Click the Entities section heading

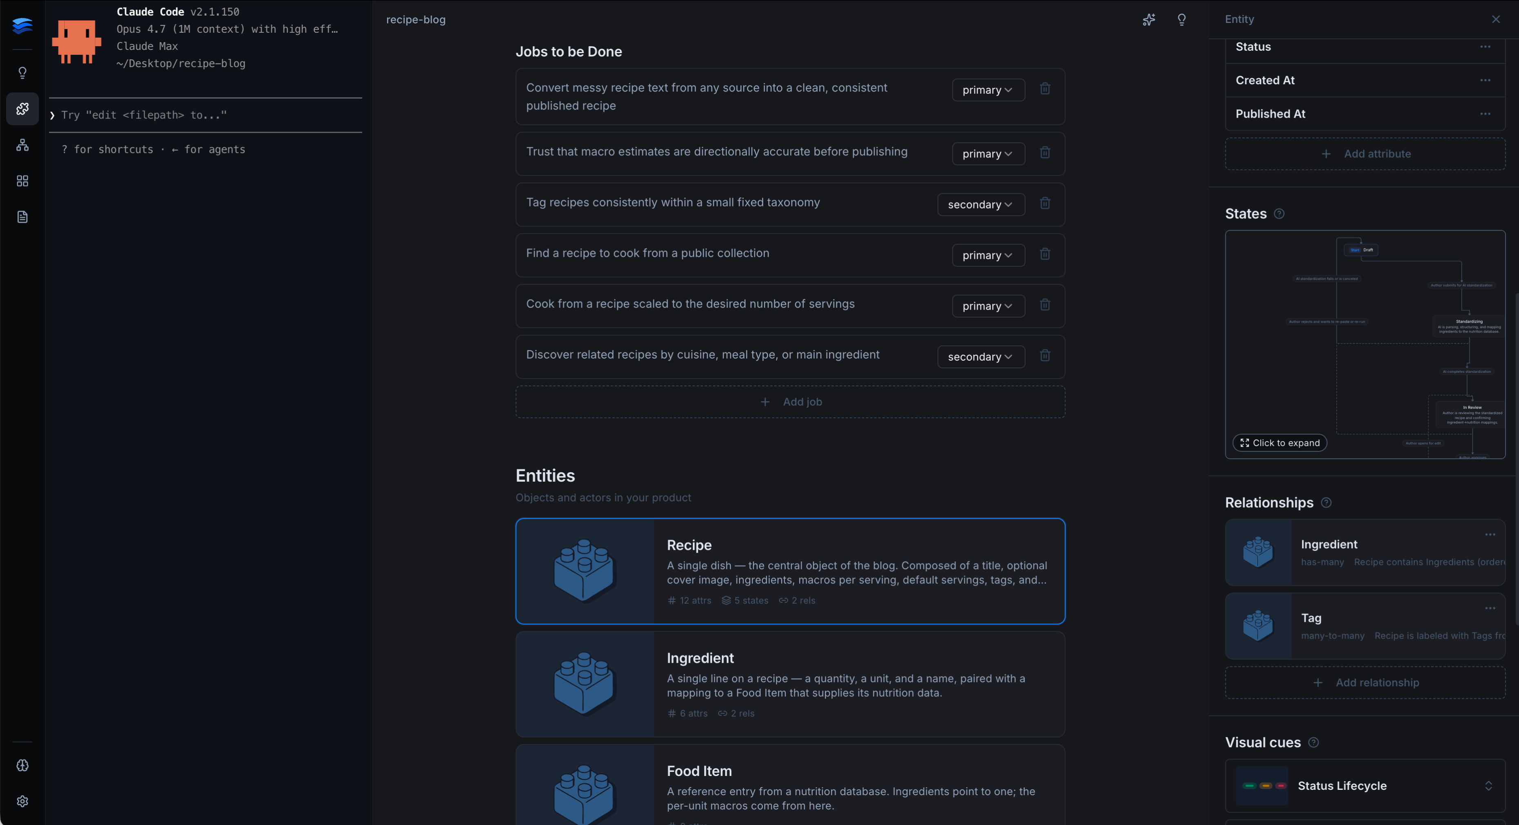tap(545, 475)
